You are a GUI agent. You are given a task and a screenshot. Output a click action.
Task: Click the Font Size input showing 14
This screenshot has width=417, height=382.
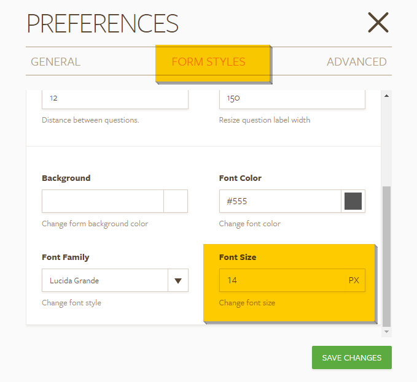tap(279, 280)
